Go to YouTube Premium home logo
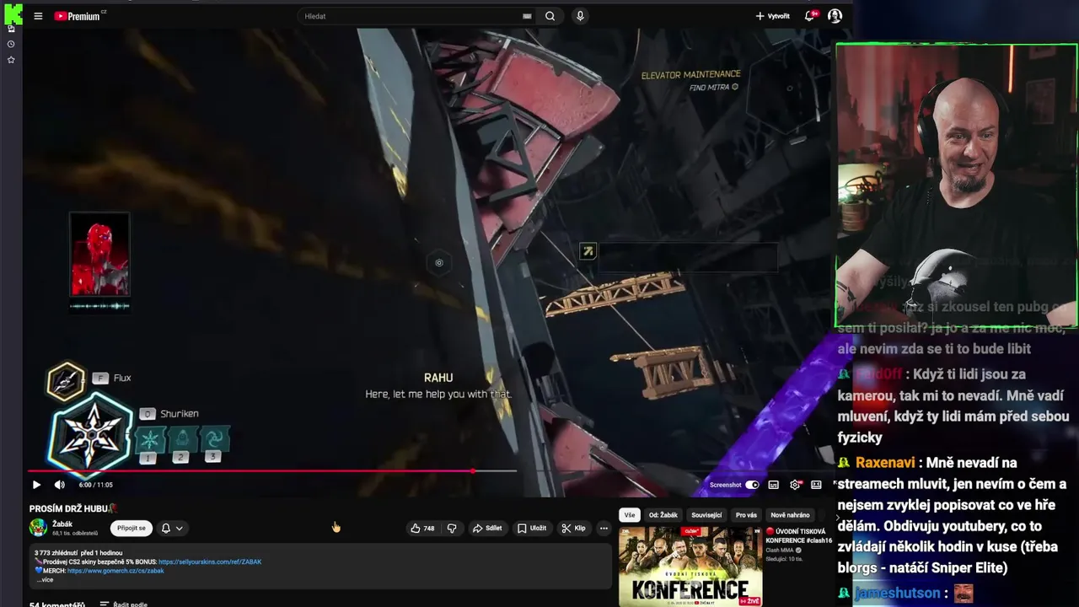Viewport: 1079px width, 607px height. coord(79,16)
